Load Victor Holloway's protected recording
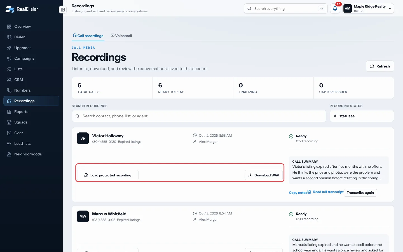Viewport: 403px width, 252px height. tap(108, 175)
